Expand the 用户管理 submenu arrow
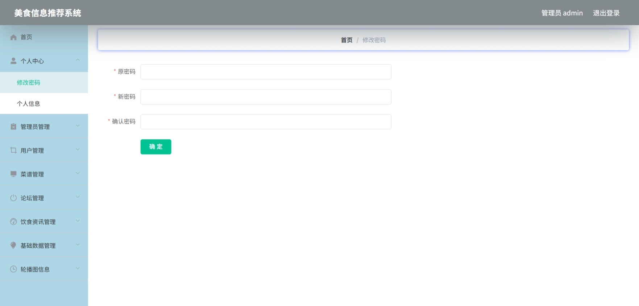Screen dimensions: 639x306 [x=78, y=149]
